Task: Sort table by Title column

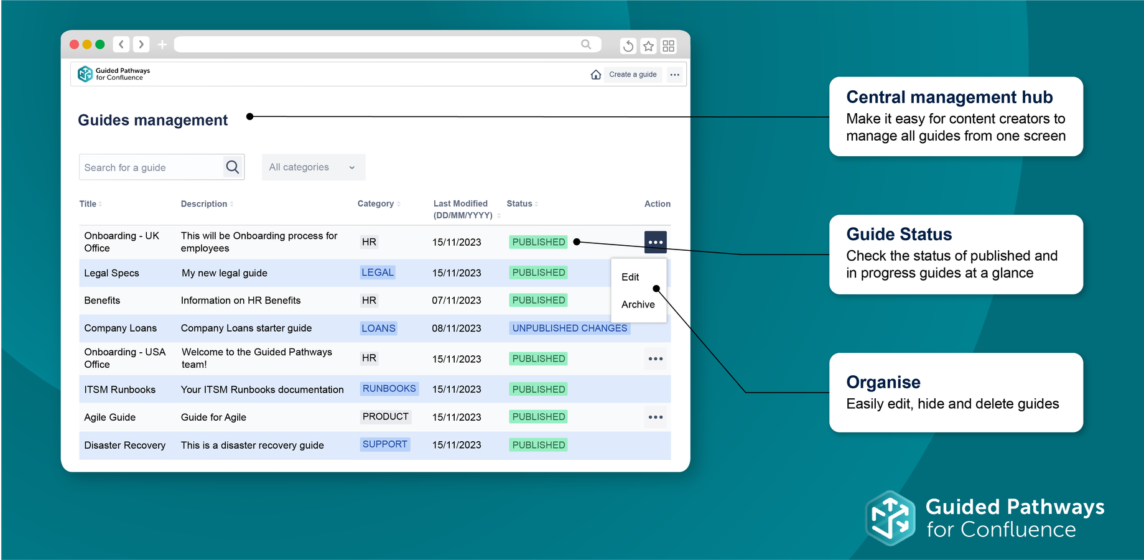Action: click(90, 204)
